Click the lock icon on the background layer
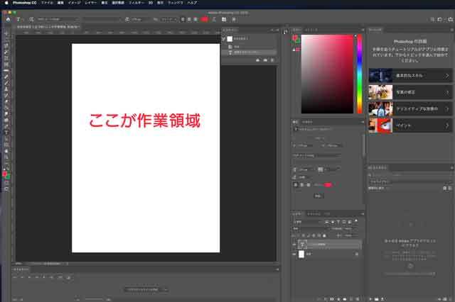 tap(357, 254)
